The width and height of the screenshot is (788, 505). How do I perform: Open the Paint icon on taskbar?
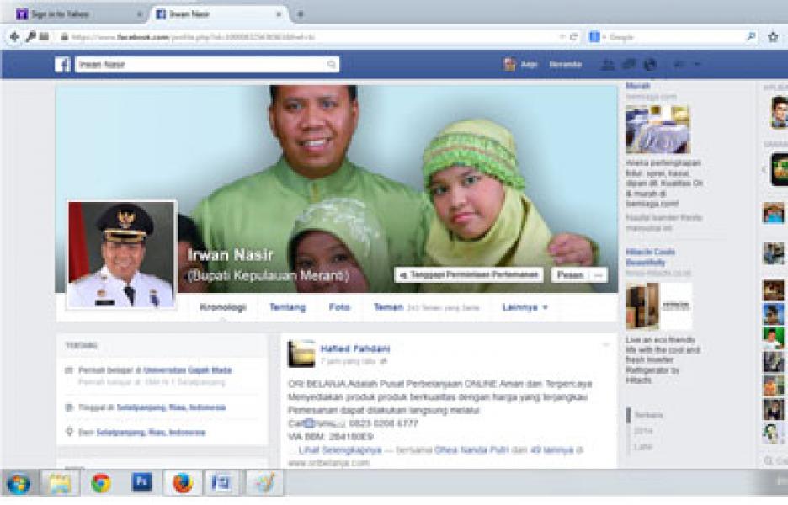265,483
